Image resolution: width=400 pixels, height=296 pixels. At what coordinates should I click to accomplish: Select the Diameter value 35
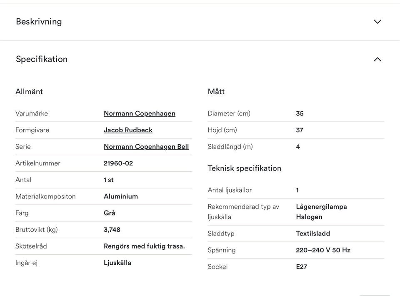300,113
